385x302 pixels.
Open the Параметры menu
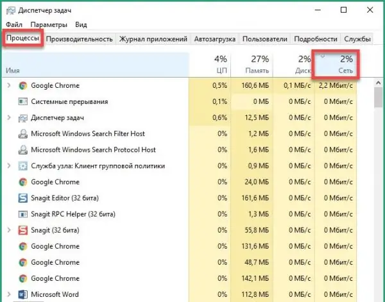pyautogui.click(x=49, y=25)
